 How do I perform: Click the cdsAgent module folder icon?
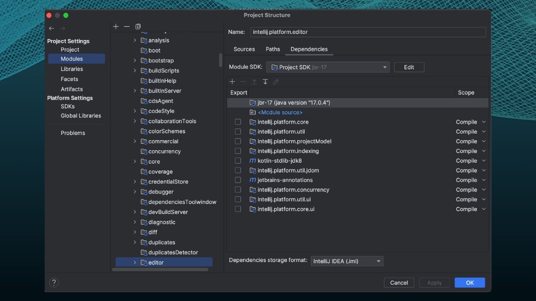pyautogui.click(x=144, y=101)
